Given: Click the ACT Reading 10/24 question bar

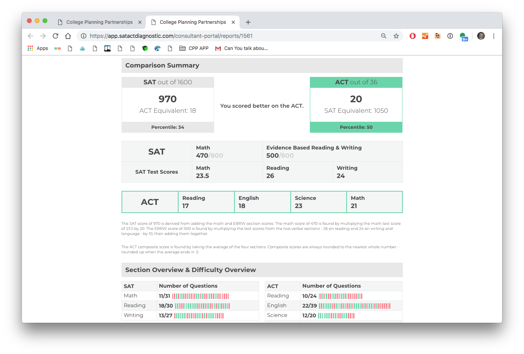Looking at the screenshot, I should [341, 296].
